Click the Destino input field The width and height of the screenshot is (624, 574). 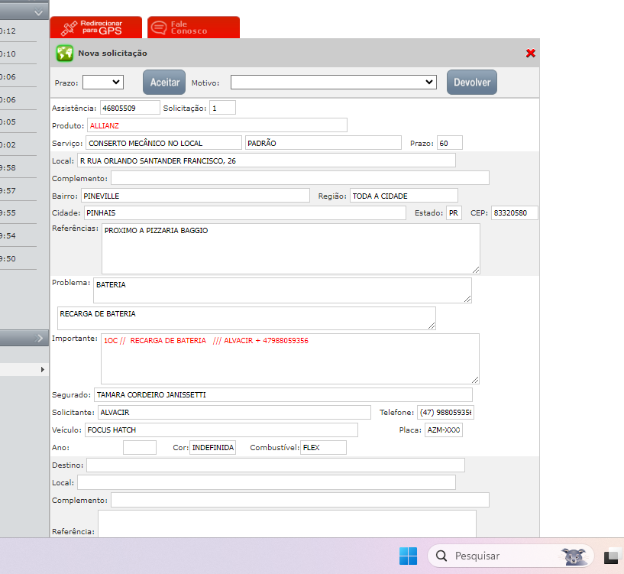[276, 465]
